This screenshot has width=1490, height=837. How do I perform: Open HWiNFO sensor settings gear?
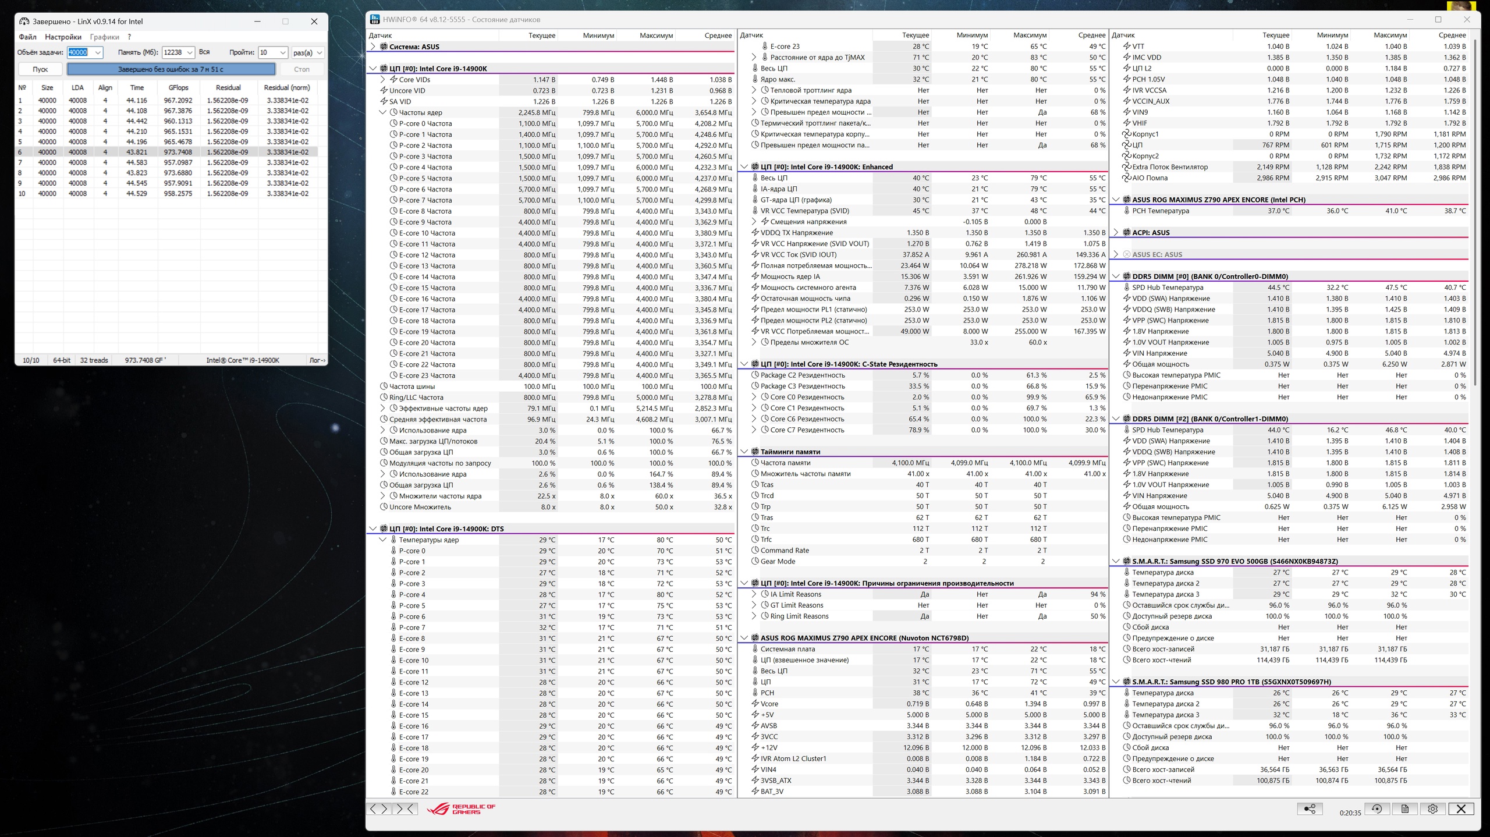pyautogui.click(x=1433, y=809)
